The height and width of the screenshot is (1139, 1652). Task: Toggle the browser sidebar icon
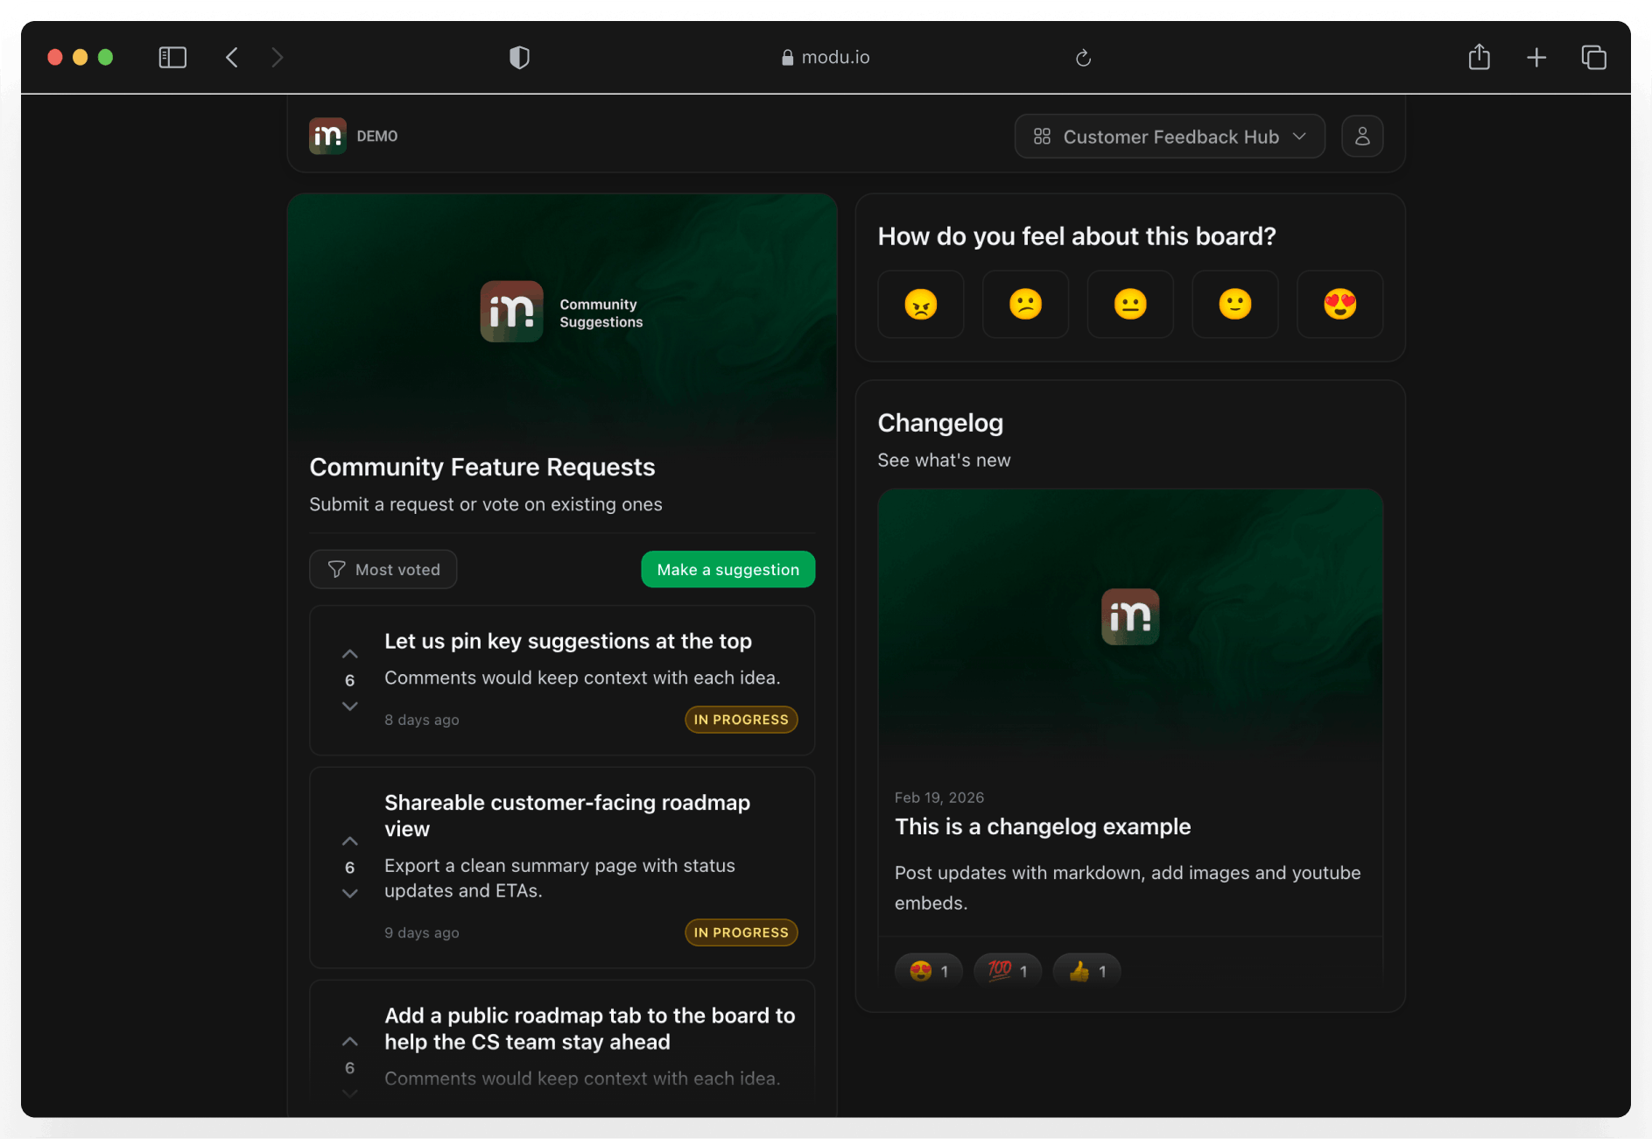tap(172, 57)
